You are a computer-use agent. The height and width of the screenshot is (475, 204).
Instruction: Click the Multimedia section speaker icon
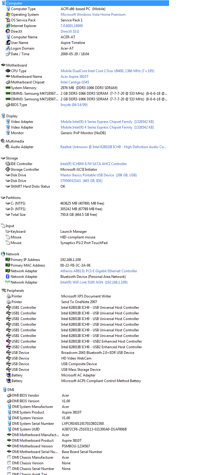click(x=3, y=141)
